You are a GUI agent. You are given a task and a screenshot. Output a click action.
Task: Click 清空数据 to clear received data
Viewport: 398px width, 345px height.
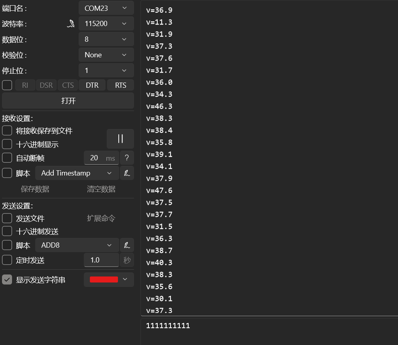(101, 189)
